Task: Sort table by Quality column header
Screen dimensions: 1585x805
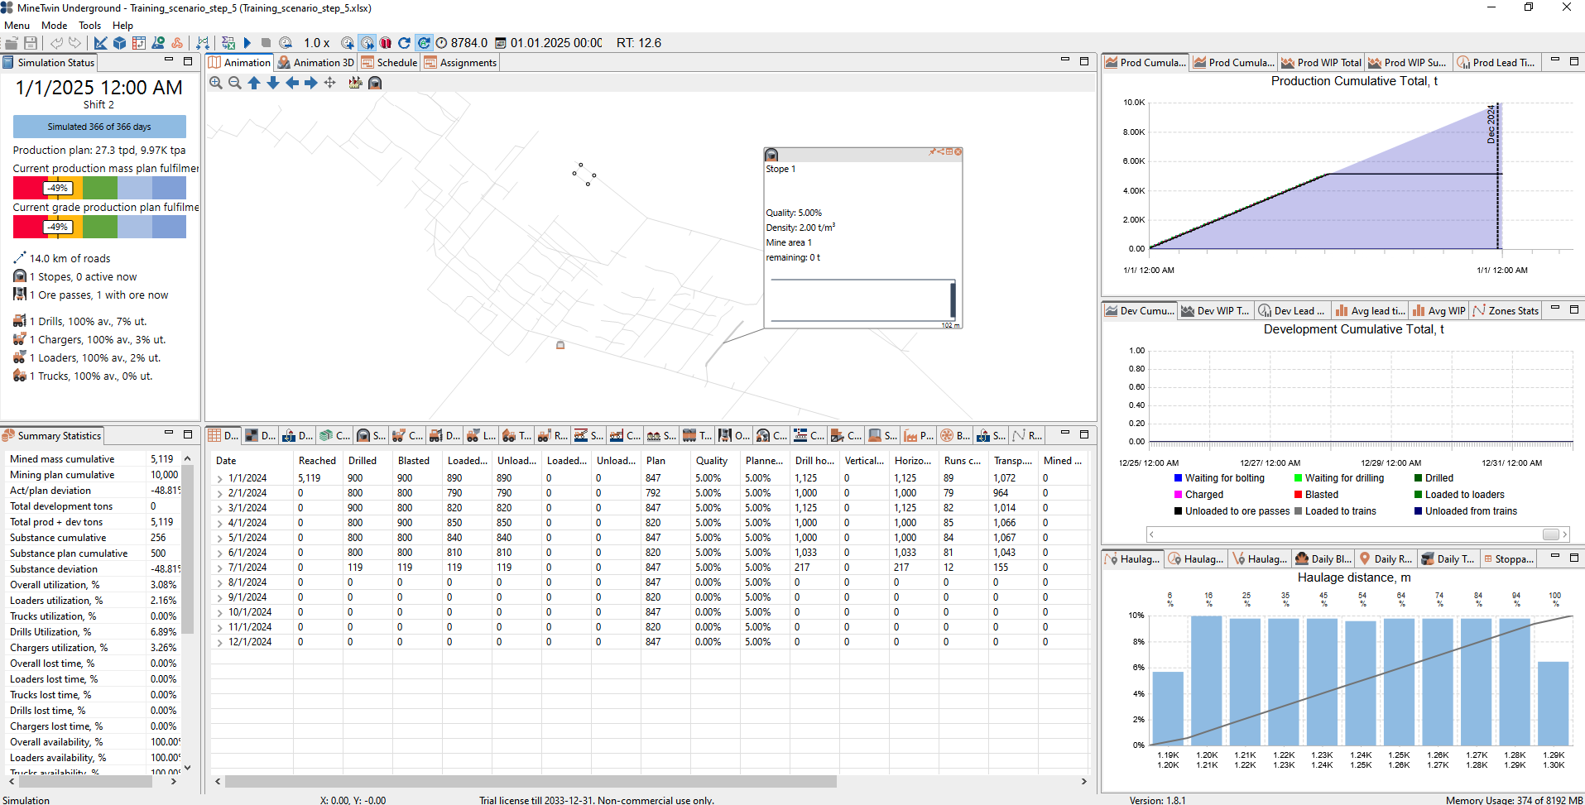Action: click(712, 461)
